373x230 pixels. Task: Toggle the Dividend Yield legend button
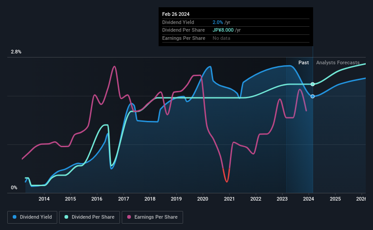(32, 217)
